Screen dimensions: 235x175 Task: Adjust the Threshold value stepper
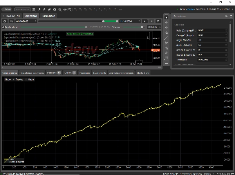pyautogui.click(x=226, y=60)
